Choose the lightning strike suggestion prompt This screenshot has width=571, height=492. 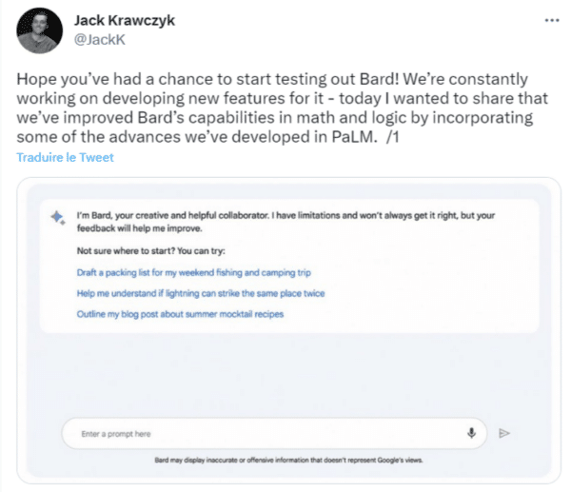(x=201, y=294)
